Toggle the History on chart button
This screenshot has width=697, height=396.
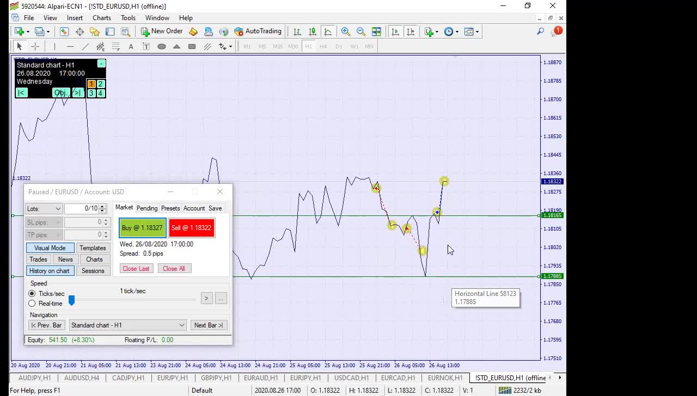tap(50, 271)
